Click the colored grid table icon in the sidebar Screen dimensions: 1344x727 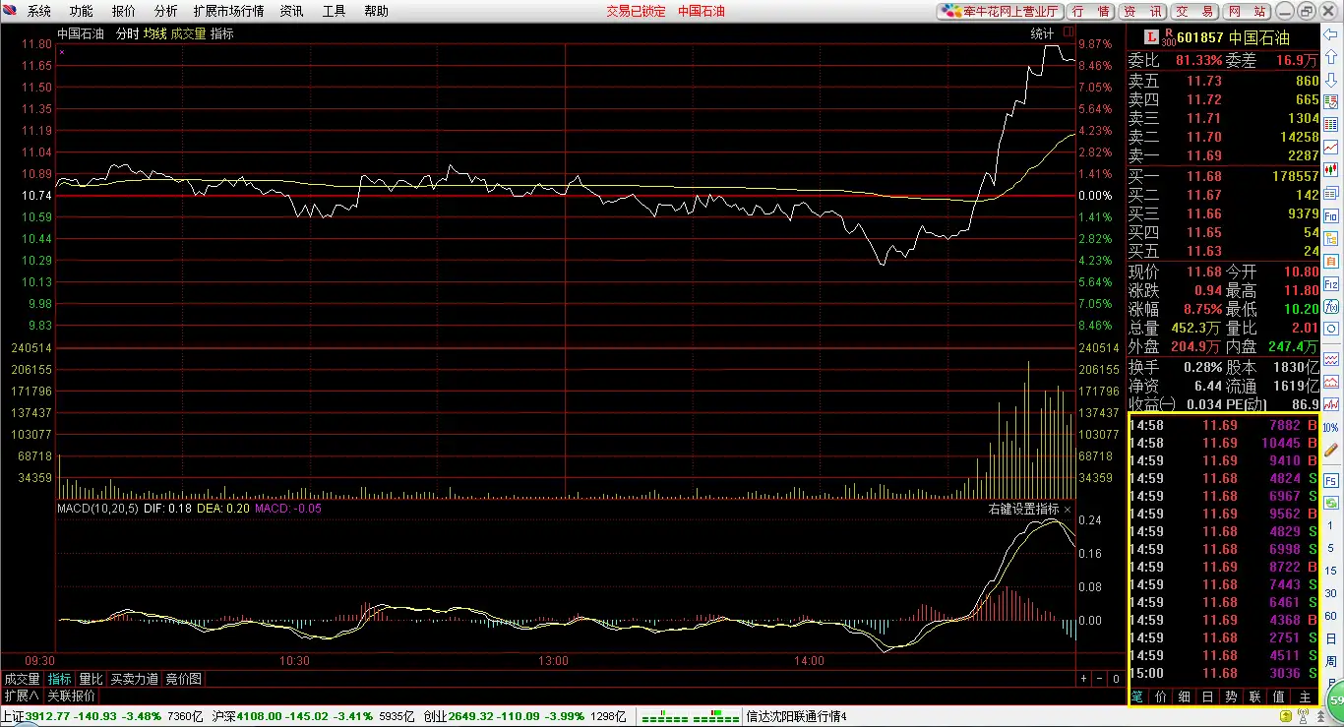1331,124
